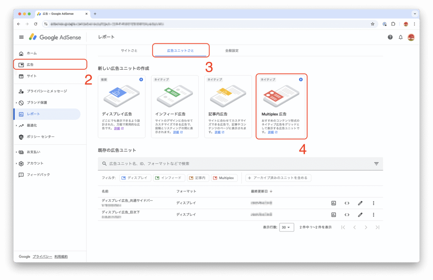Open the Chrome tab list dropdown
This screenshot has width=433, height=280.
(414, 14)
